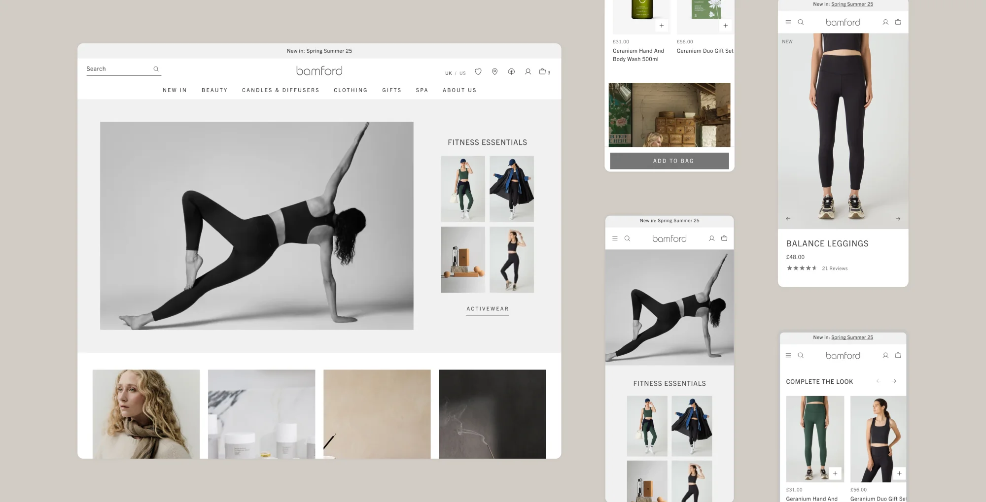This screenshot has width=986, height=502.
Task: Click the store locator pin icon
Action: point(494,72)
